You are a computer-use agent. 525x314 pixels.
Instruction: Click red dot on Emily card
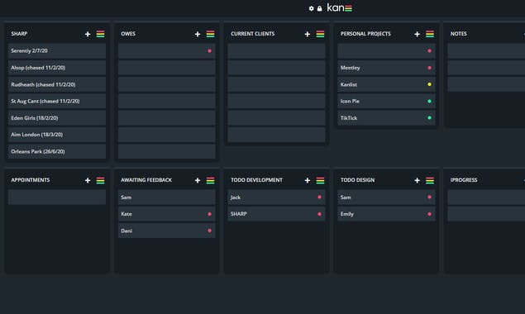(429, 214)
